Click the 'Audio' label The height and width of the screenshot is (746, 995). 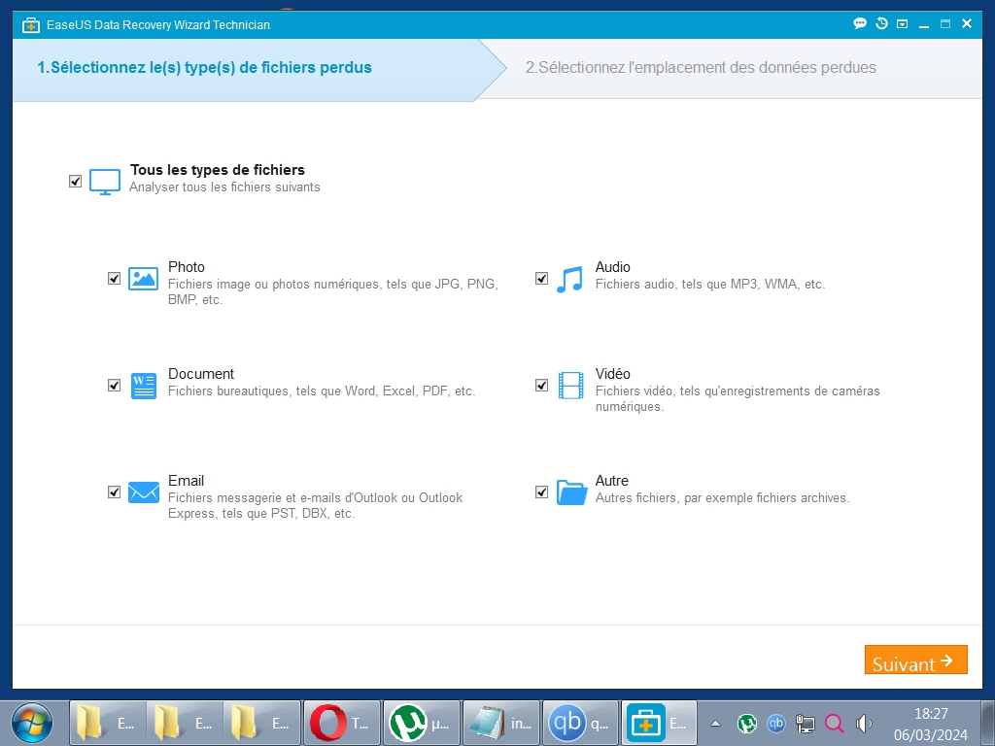click(613, 267)
